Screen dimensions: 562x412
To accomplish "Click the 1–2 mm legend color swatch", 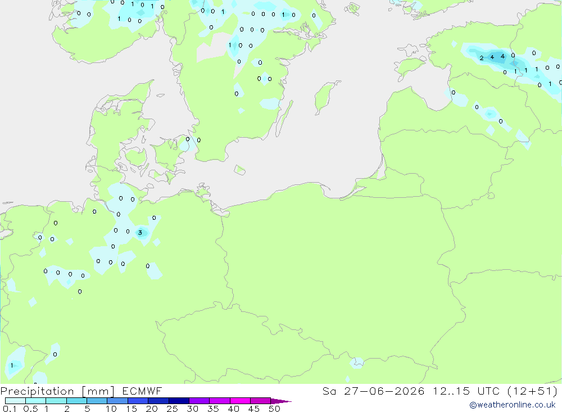I will [56, 401].
